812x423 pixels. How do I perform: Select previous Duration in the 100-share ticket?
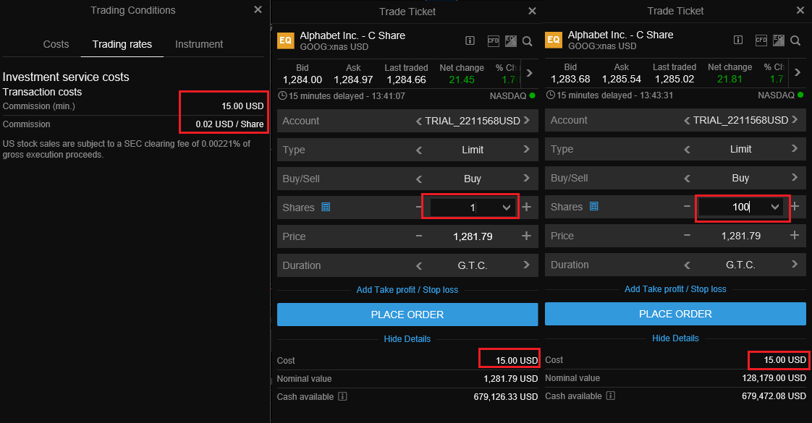pyautogui.click(x=688, y=265)
